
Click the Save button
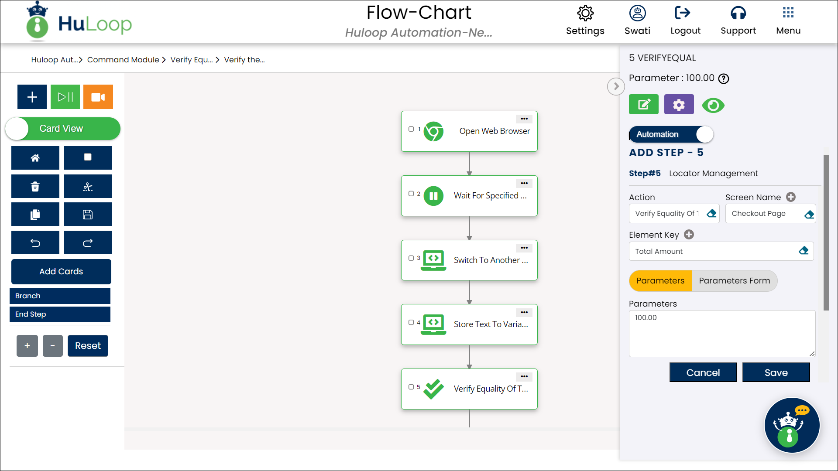776,372
